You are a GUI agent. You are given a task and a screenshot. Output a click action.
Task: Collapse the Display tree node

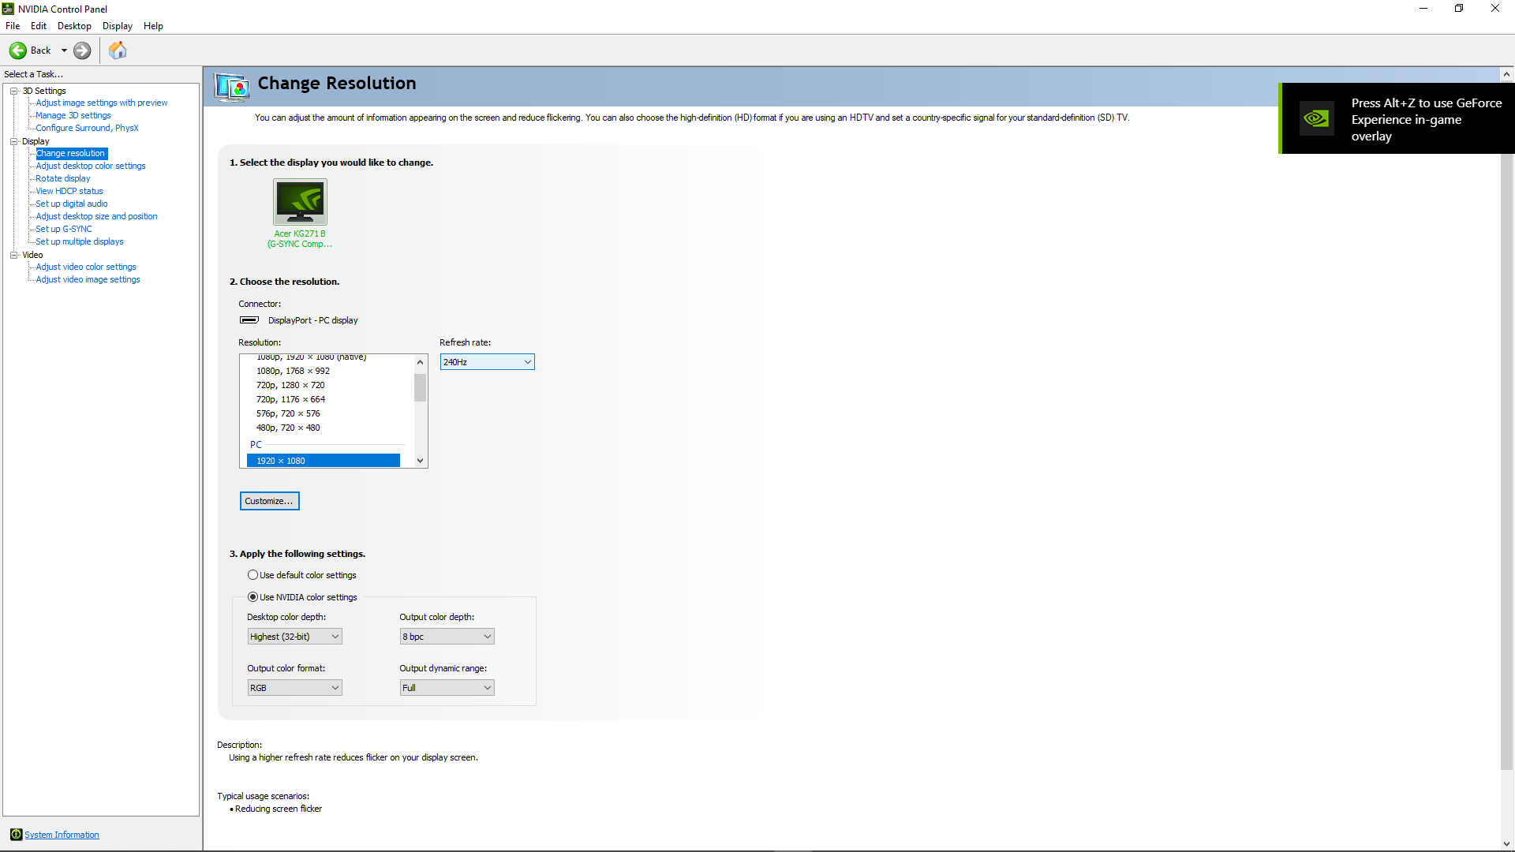[13, 141]
